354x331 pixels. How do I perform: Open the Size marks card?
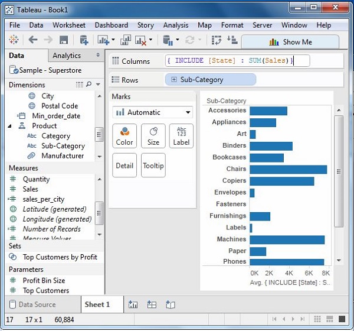(x=153, y=136)
